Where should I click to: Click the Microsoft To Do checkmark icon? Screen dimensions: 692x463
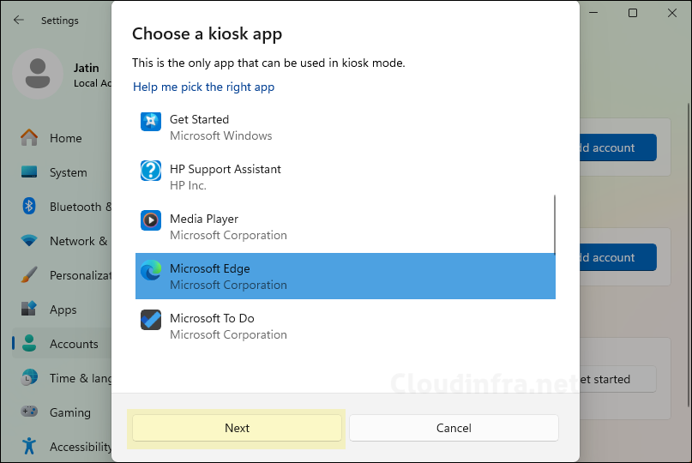[x=151, y=320]
